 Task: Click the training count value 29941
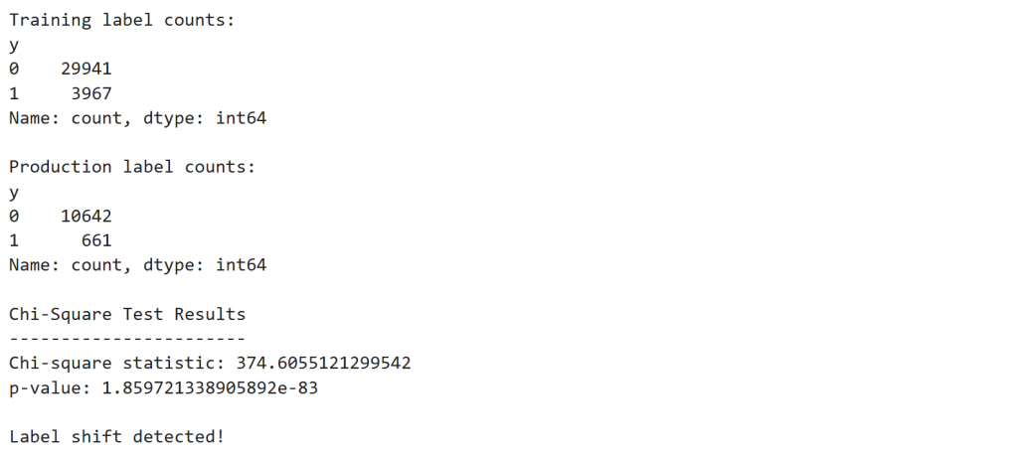click(86, 70)
